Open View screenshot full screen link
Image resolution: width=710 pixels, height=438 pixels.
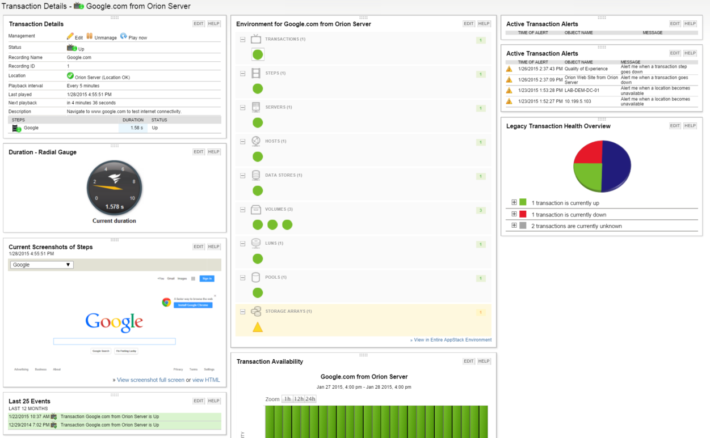(150, 380)
